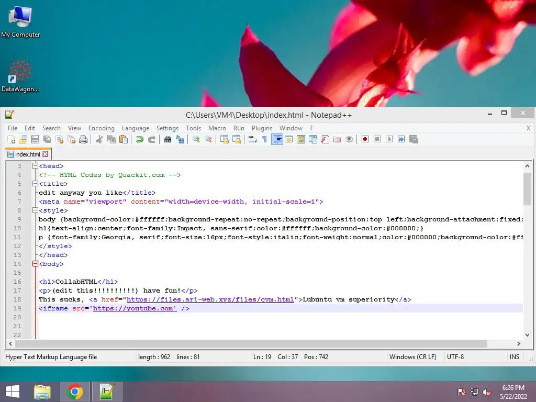Collapse the body tag fold marker
The width and height of the screenshot is (536, 402).
tap(35, 264)
